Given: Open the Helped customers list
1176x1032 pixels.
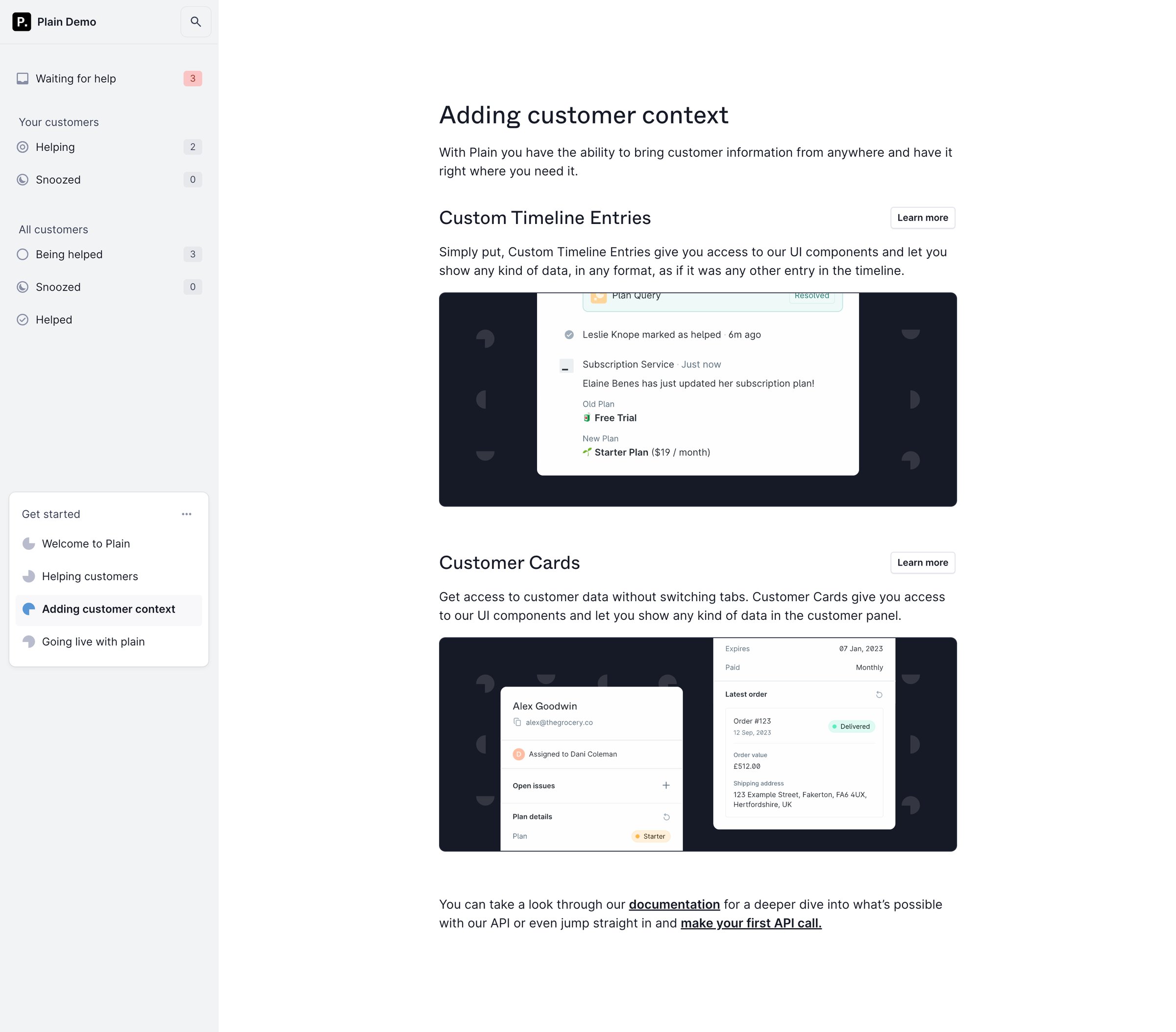Looking at the screenshot, I should coord(109,320).
